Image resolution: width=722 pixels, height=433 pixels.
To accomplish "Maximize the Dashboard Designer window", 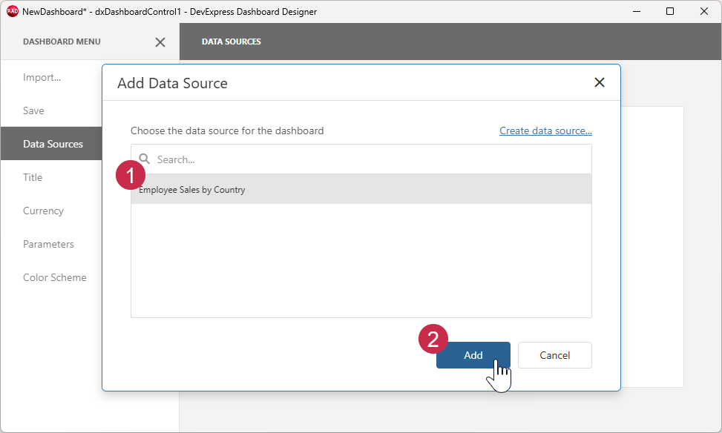I will coord(670,12).
